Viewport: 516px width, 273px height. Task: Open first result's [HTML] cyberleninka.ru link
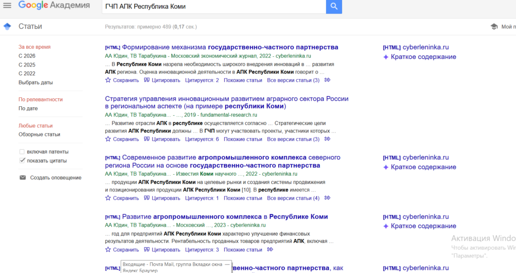pos(416,47)
